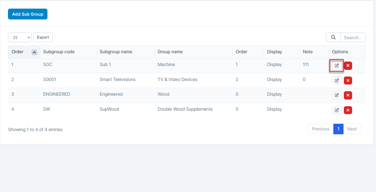Delete the Sub 1 subgroup row
Image resolution: width=376 pixels, height=192 pixels.
coord(348,66)
